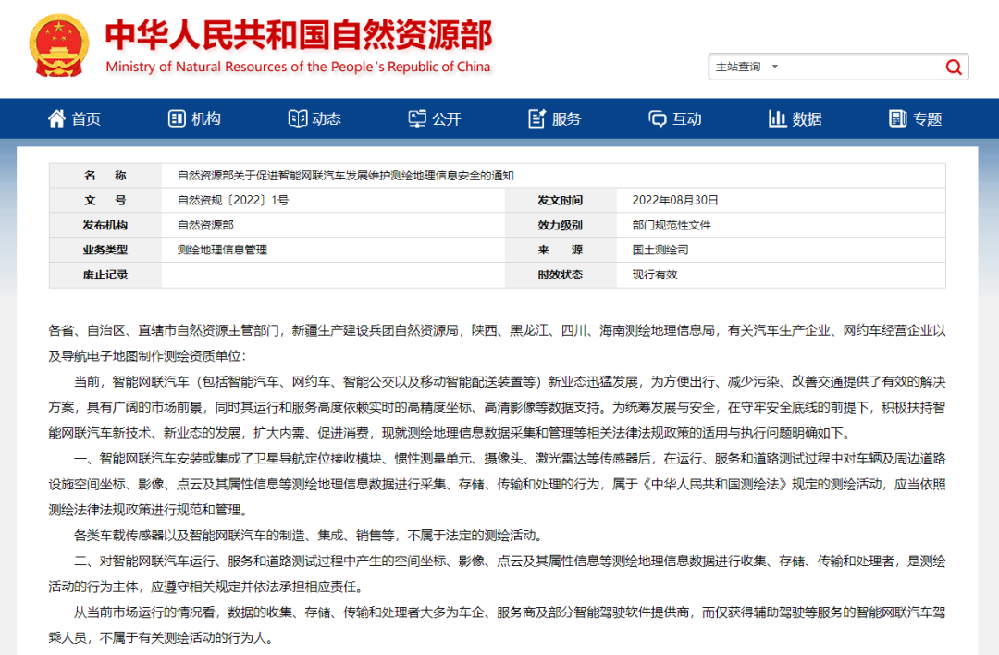
Task: Click the document-pen icon beside 服务
Action: 536,118
